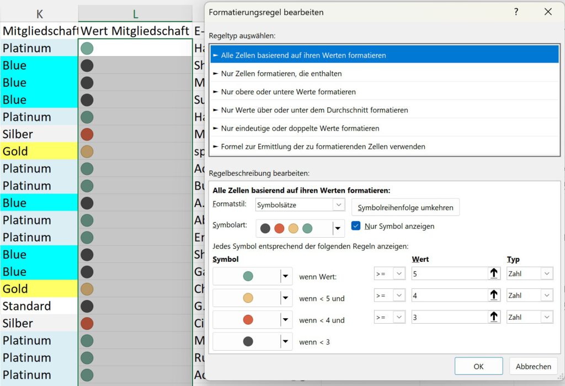Open the red circle symbol picker
This screenshot has width=565, height=386.
[x=285, y=320]
